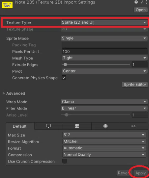Select the Android platform tab
Screen dimensions: 149x178
(x=105, y=126)
